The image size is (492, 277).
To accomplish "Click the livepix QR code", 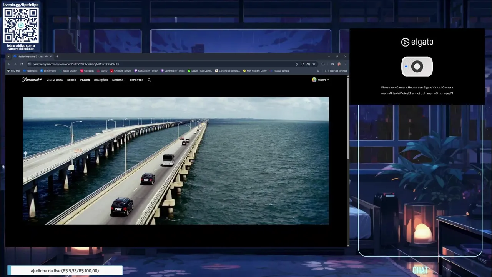I will (x=21, y=25).
